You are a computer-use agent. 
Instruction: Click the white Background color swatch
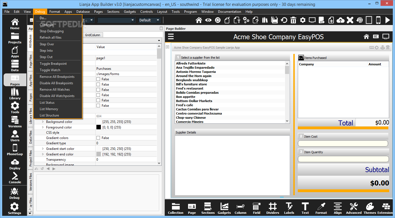point(98,122)
